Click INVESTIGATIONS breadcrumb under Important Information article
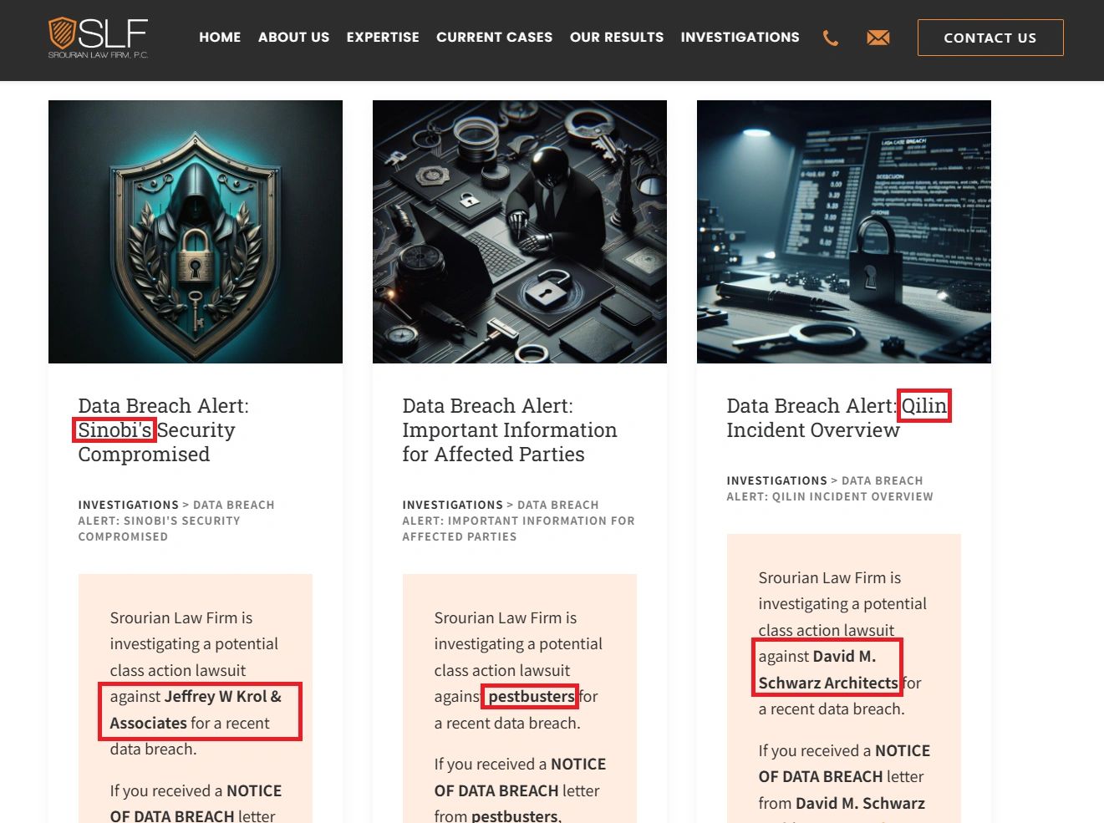 click(x=453, y=505)
